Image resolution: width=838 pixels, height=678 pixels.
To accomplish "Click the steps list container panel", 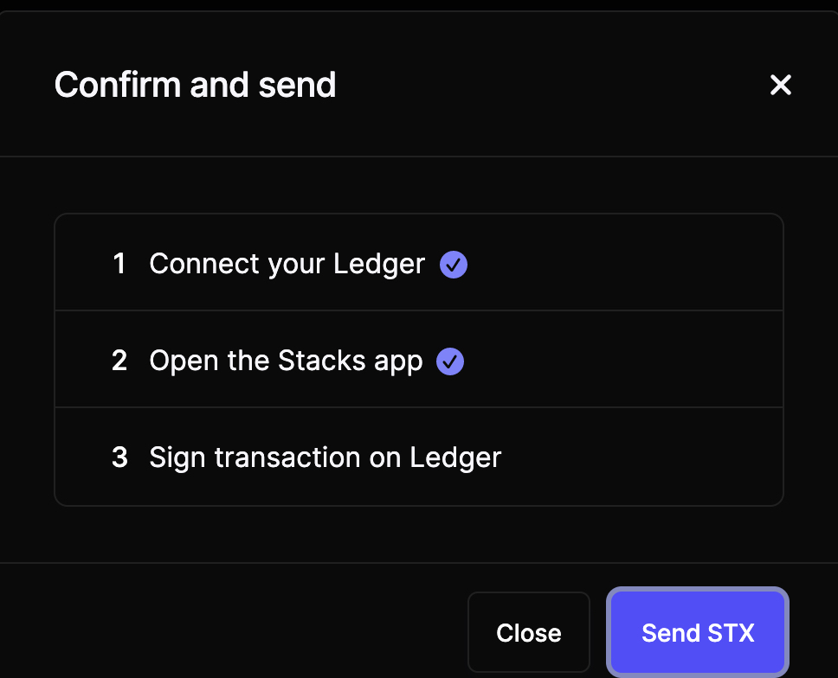I will (x=419, y=358).
